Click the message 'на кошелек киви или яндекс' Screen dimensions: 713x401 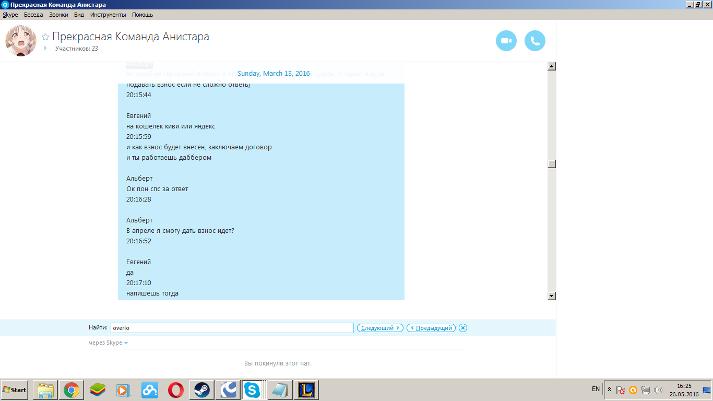171,126
